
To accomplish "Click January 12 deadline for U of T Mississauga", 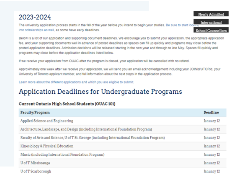I will pos(212,163).
